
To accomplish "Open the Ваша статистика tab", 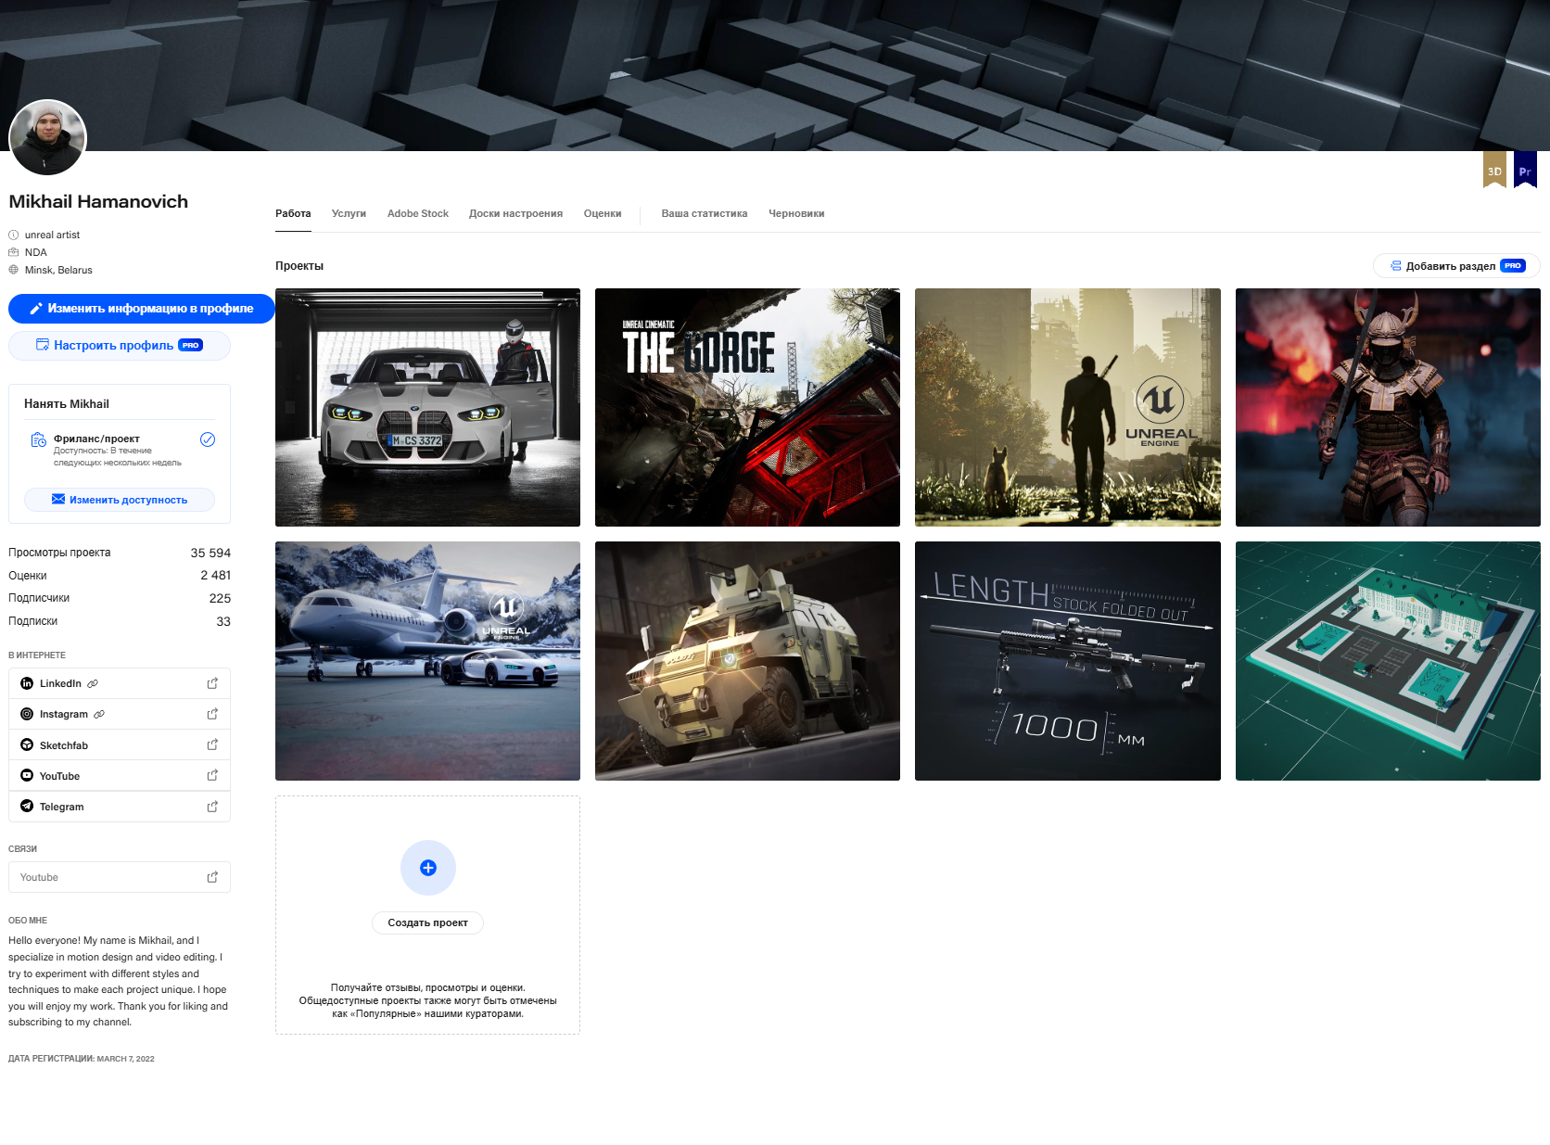I will click(x=704, y=213).
